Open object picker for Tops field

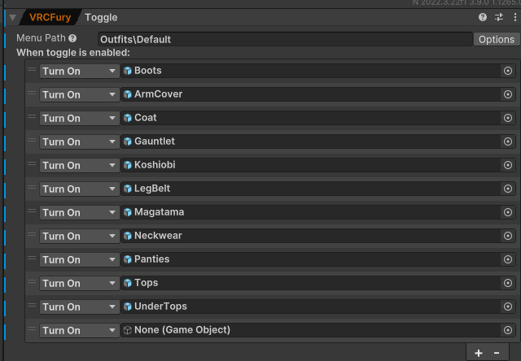(x=508, y=283)
